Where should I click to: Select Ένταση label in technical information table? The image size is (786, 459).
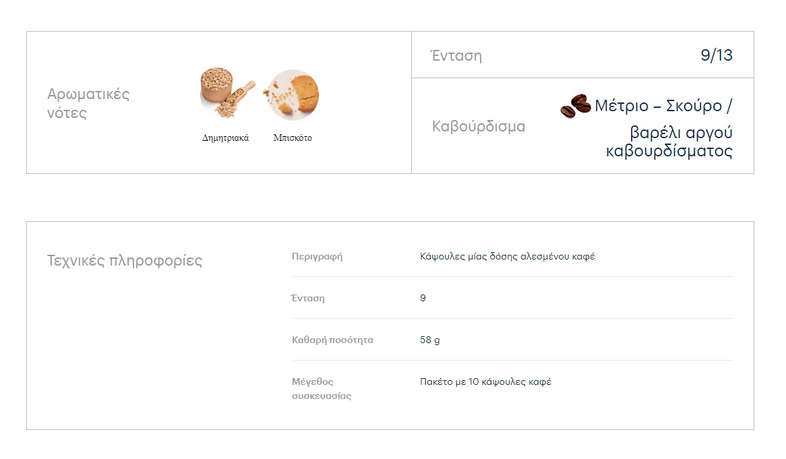pos(308,299)
